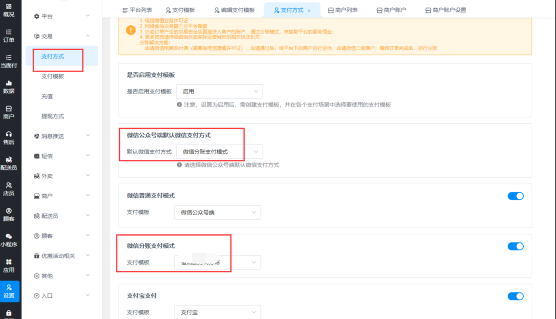Expand the 配送员 submenu chevron
The height and width of the screenshot is (319, 556).
pos(88,216)
